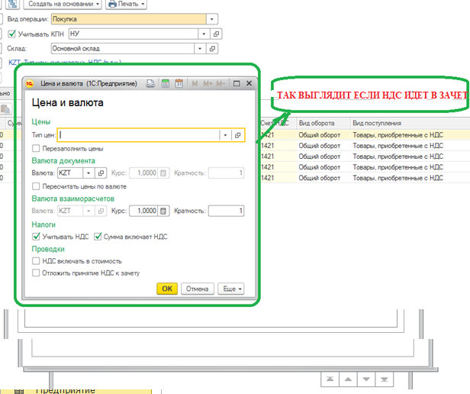The height and width of the screenshot is (394, 470).
Task: Expand the Вид операции dropdown
Action: coord(212,18)
